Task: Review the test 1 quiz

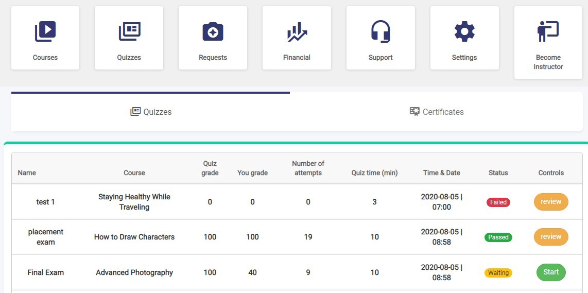Action: (x=551, y=202)
